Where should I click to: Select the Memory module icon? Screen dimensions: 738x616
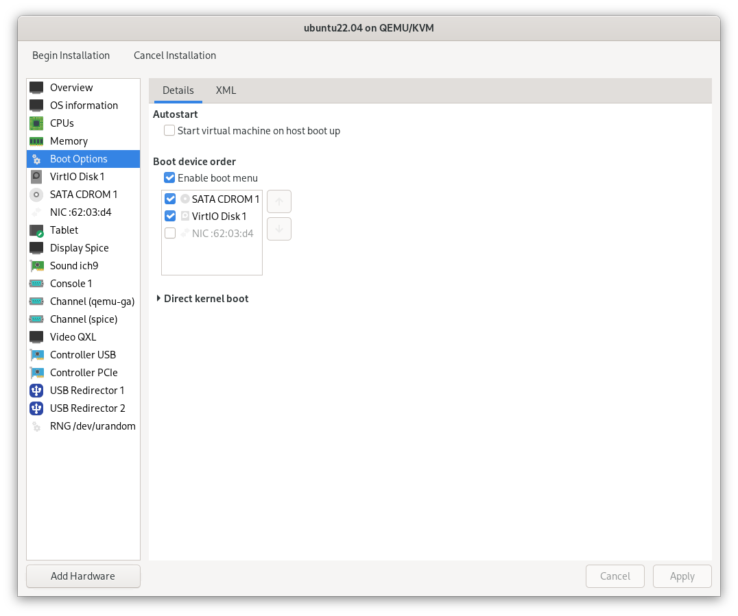[x=36, y=141]
